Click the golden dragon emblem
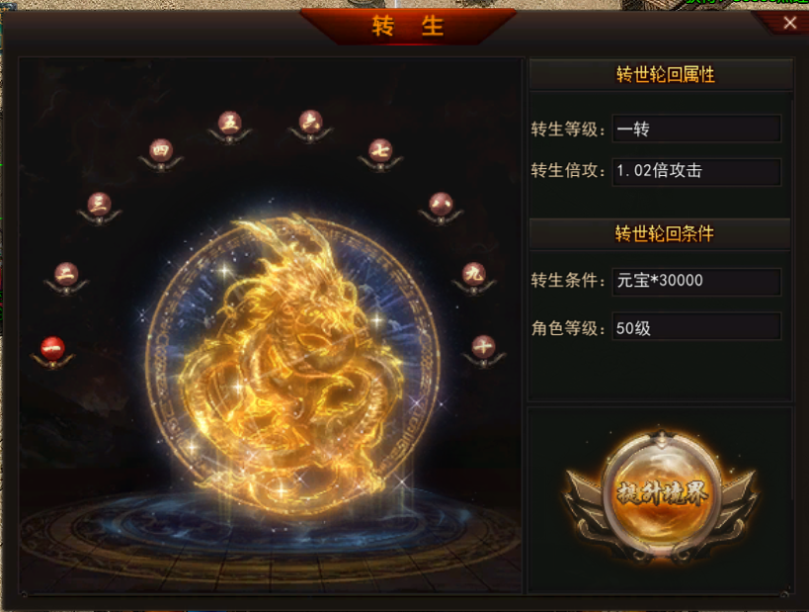 tap(292, 362)
